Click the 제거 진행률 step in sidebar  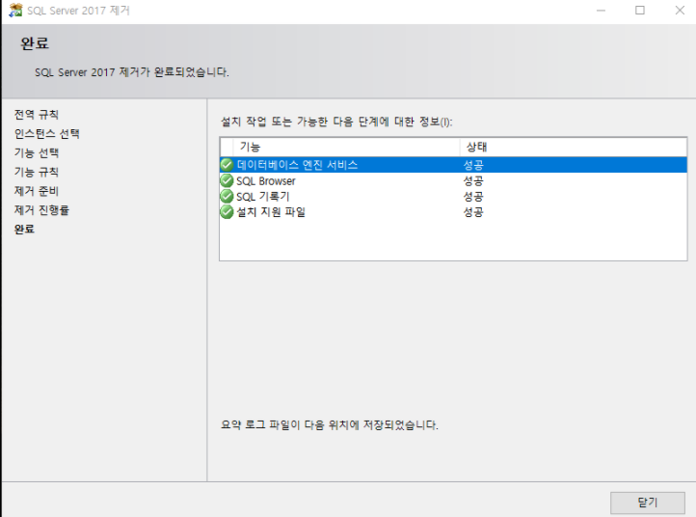click(x=41, y=210)
